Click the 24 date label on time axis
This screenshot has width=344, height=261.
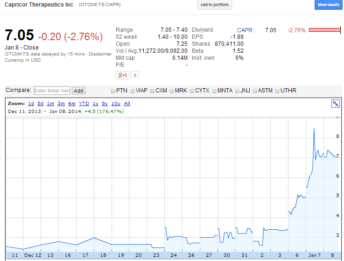tap(174, 255)
